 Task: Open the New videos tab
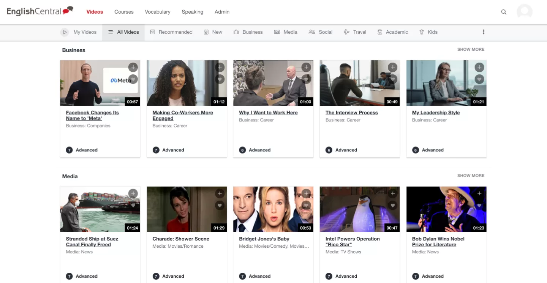(x=213, y=32)
